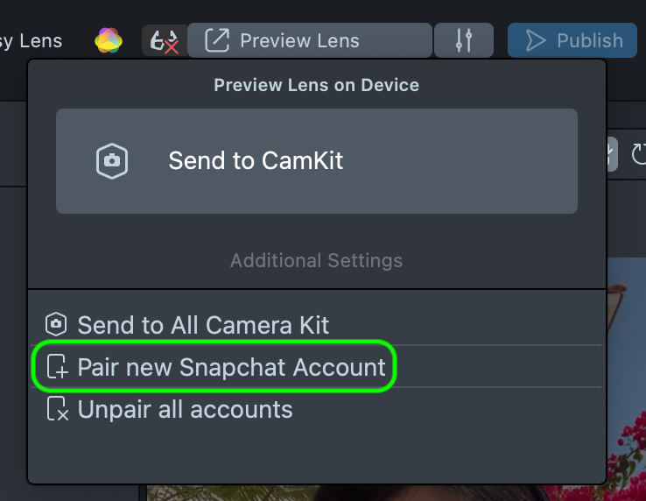The image size is (646, 501).
Task: Click the Additional Settings section label
Action: click(316, 261)
